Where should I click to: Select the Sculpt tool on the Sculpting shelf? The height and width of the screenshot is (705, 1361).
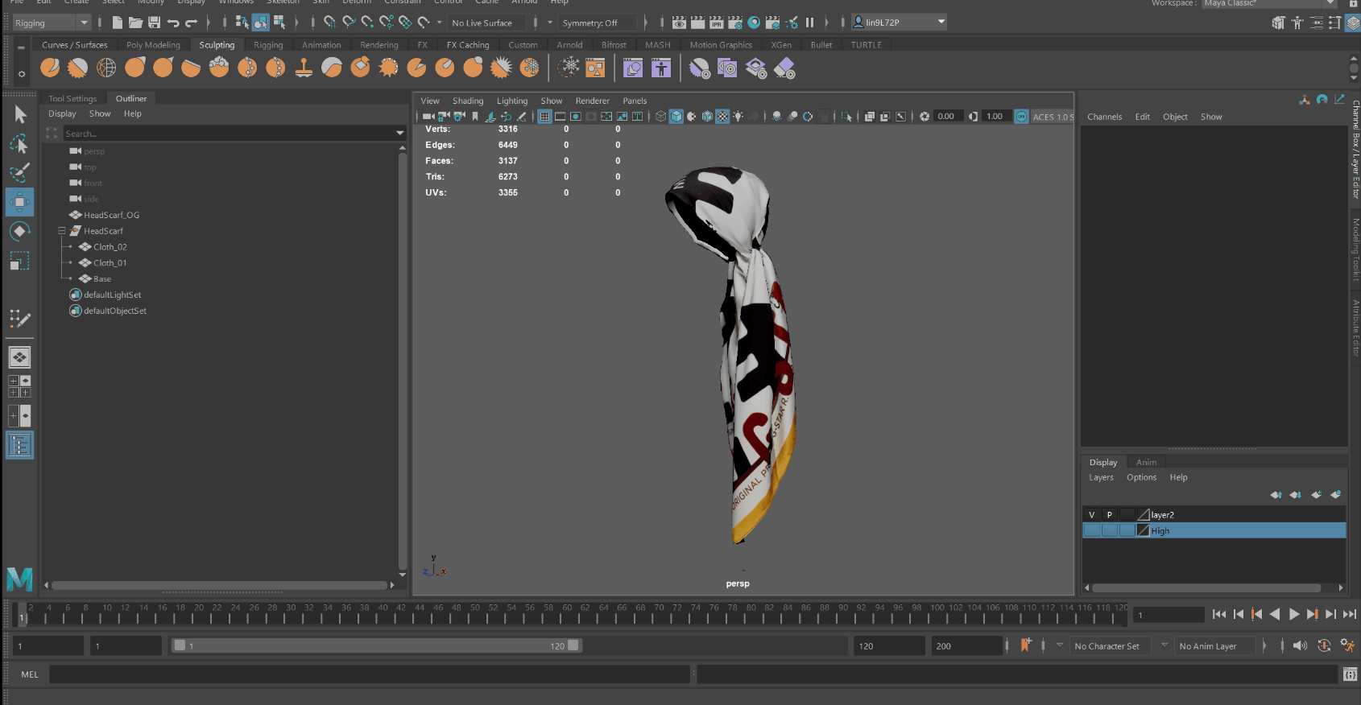(50, 68)
